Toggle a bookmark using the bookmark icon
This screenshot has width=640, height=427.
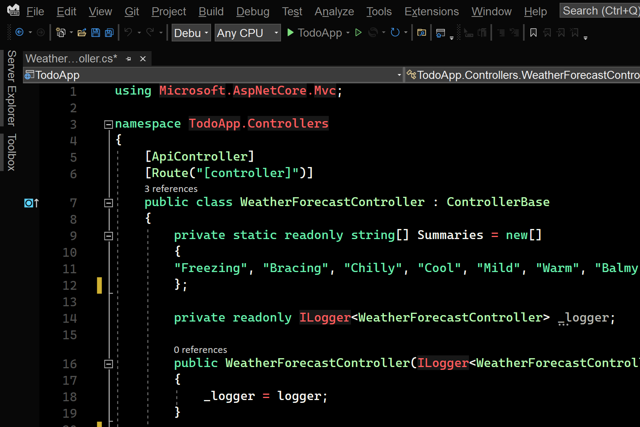coord(533,33)
